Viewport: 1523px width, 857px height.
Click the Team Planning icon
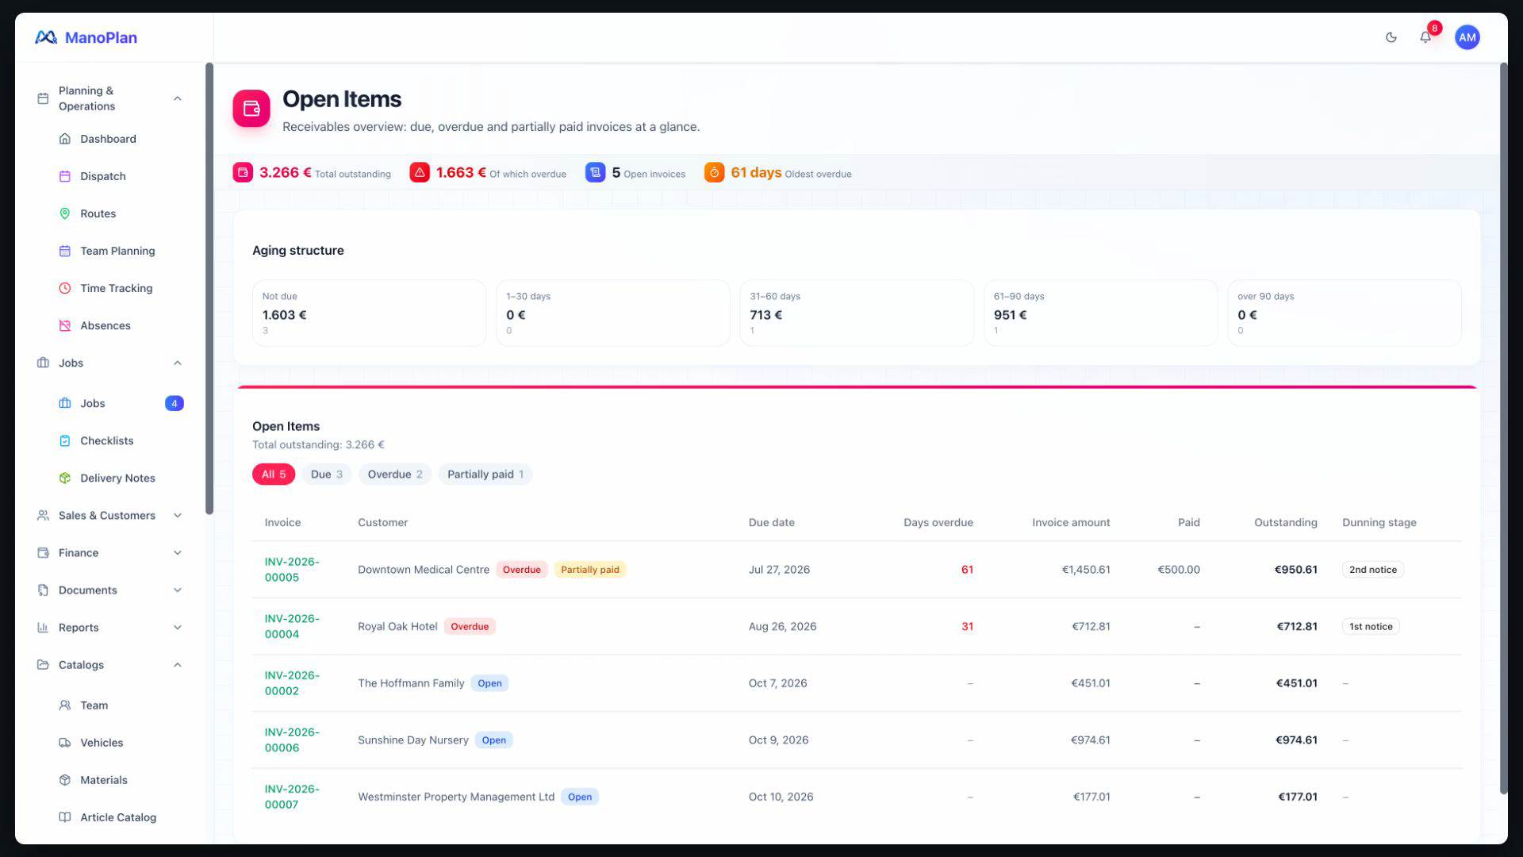[x=65, y=251]
